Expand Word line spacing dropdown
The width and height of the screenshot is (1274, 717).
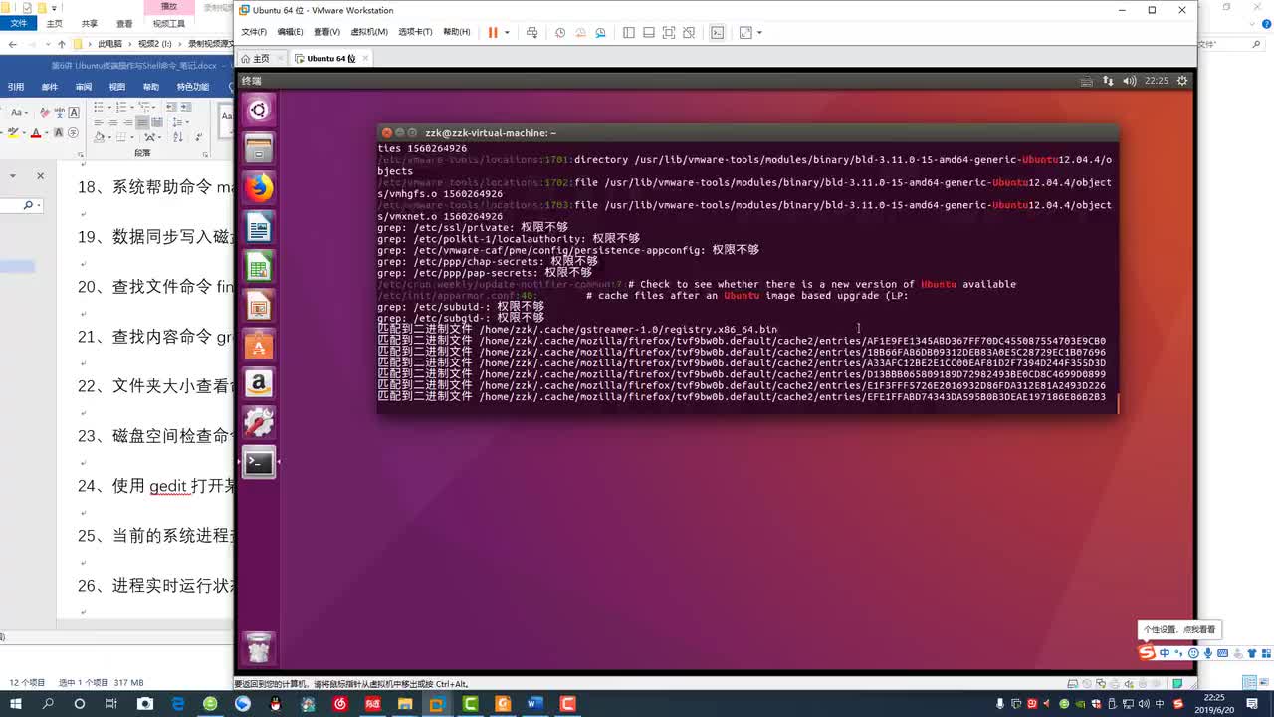[186, 122]
